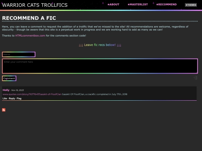Go to the Masterlist page
Image resolution: width=202 pixels, height=151 pixels.
(138, 4)
